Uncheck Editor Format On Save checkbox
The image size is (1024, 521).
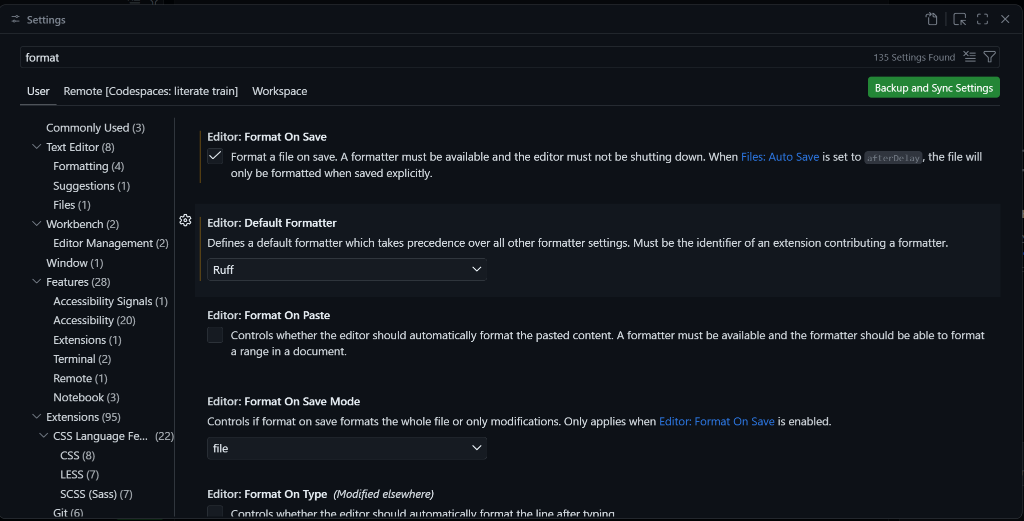(215, 156)
